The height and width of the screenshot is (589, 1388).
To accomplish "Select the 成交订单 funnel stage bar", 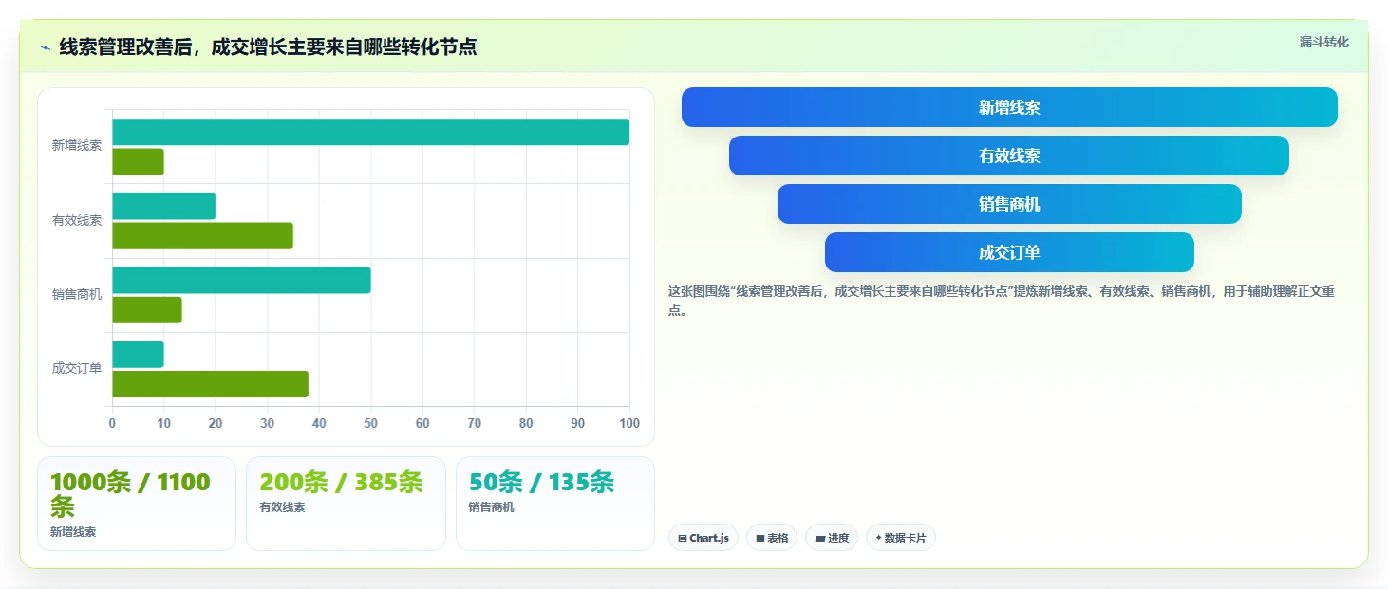I will click(1009, 252).
